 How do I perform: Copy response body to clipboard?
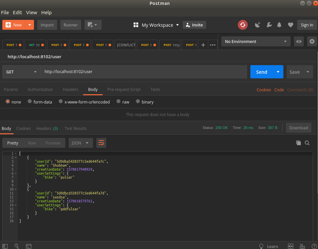298,143
